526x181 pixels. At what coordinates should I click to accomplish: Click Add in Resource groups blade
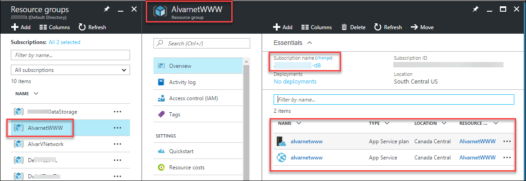pyautogui.click(x=21, y=27)
